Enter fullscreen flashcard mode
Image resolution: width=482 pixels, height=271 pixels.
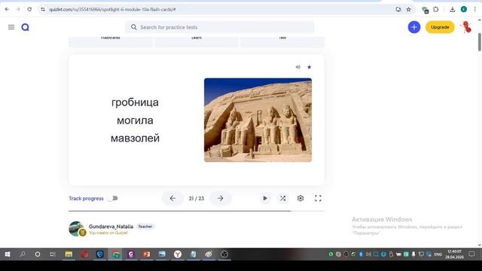tap(318, 199)
